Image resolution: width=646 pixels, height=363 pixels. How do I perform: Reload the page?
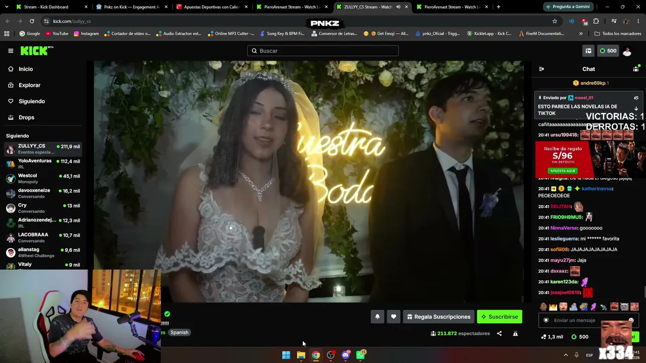click(x=32, y=21)
